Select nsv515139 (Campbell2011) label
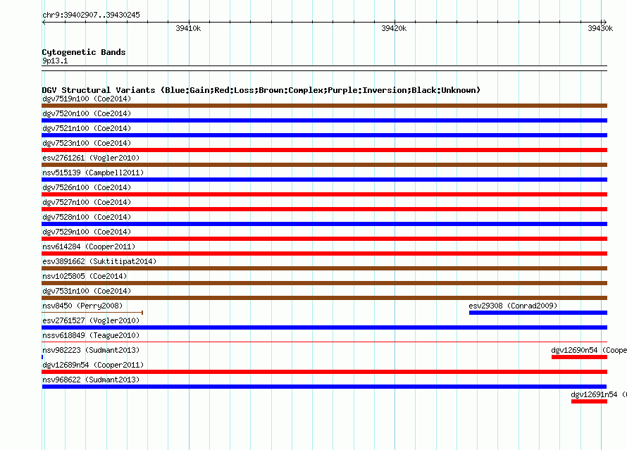Screen dimensions: 627x450 coord(93,173)
